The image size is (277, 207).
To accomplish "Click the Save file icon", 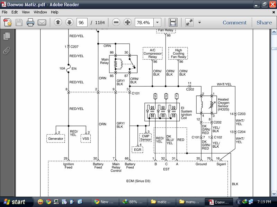I will 19,23.
